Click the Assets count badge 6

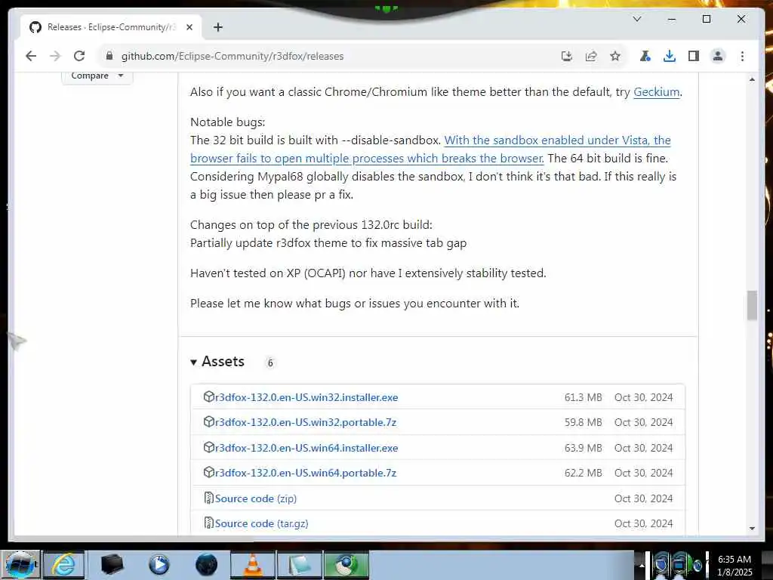270,363
